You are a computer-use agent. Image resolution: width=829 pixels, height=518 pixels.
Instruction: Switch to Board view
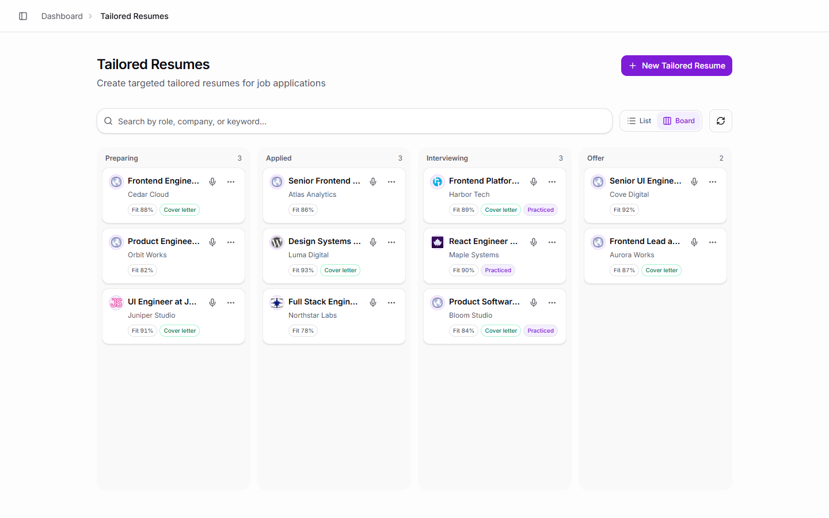pos(679,121)
